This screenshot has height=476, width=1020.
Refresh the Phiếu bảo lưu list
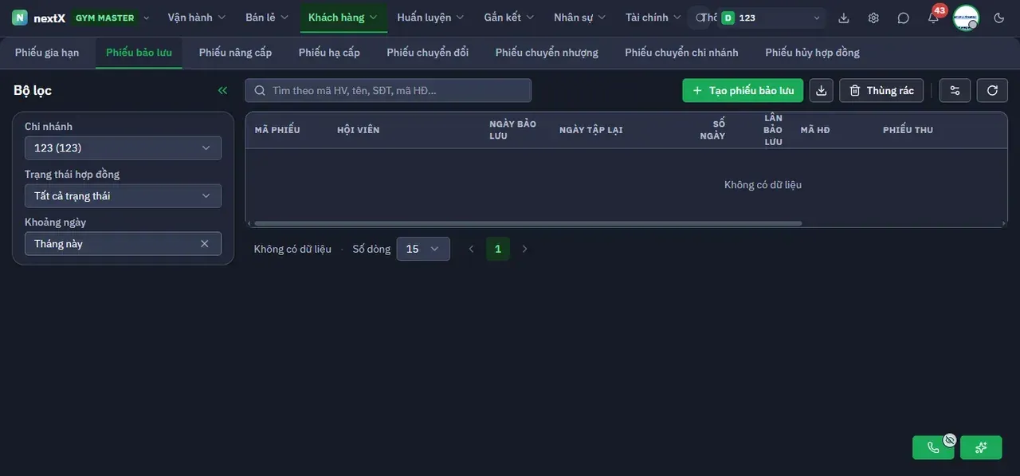pos(992,90)
